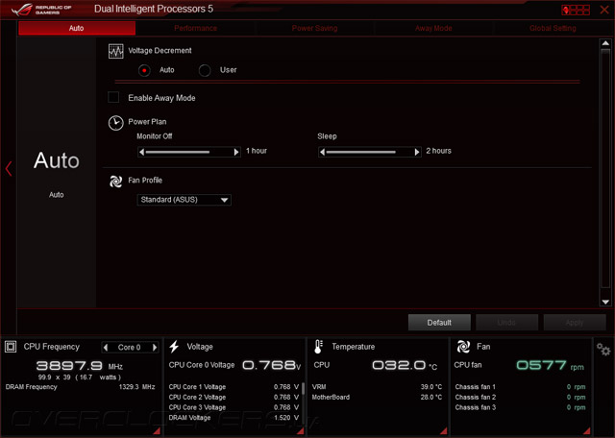
Task: Switch to the Performance tab
Action: pyautogui.click(x=195, y=28)
